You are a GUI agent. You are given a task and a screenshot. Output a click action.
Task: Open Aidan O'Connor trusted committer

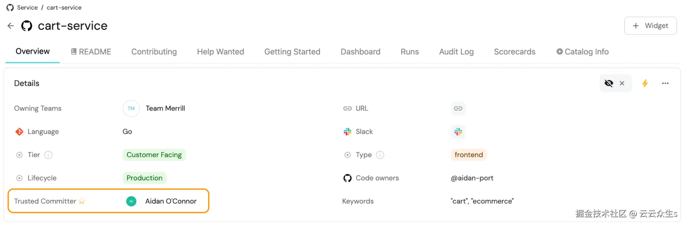point(170,201)
